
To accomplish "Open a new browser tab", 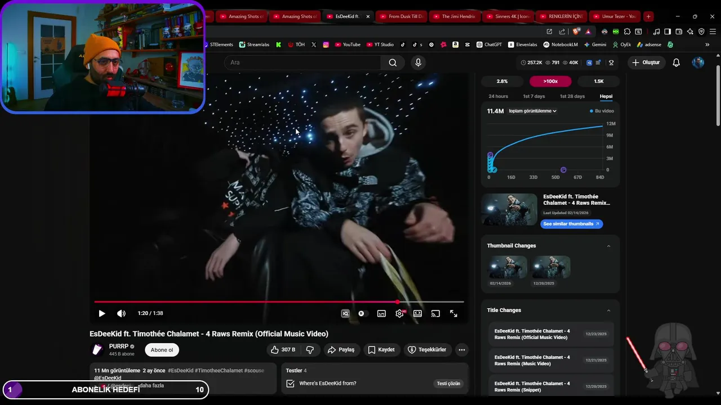I will pyautogui.click(x=648, y=16).
